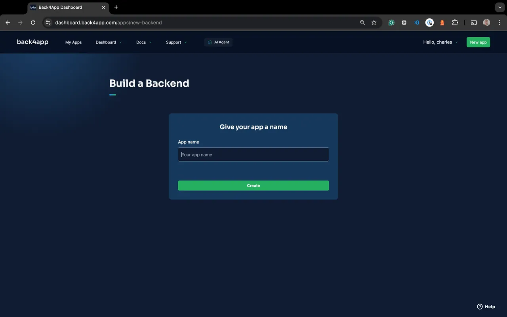This screenshot has height=317, width=507.
Task: Click the Cast screen icon
Action: coord(474,23)
